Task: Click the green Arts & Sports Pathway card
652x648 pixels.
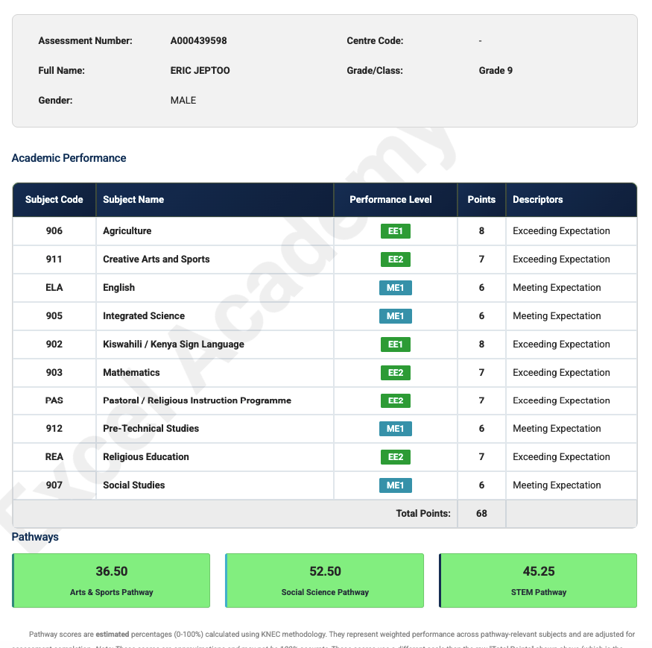Action: click(x=111, y=580)
